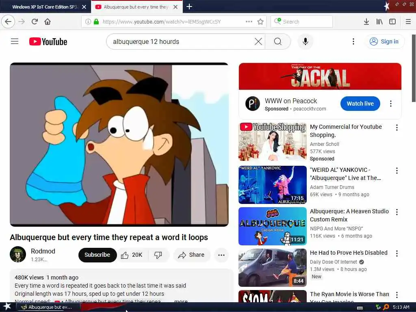Open the Library bookshelf icon
This screenshot has width=416, height=312.
(379, 22)
